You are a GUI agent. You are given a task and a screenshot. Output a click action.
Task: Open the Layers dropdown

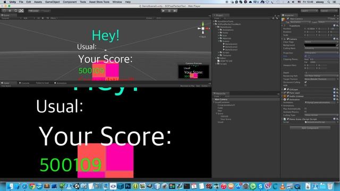[309, 11]
